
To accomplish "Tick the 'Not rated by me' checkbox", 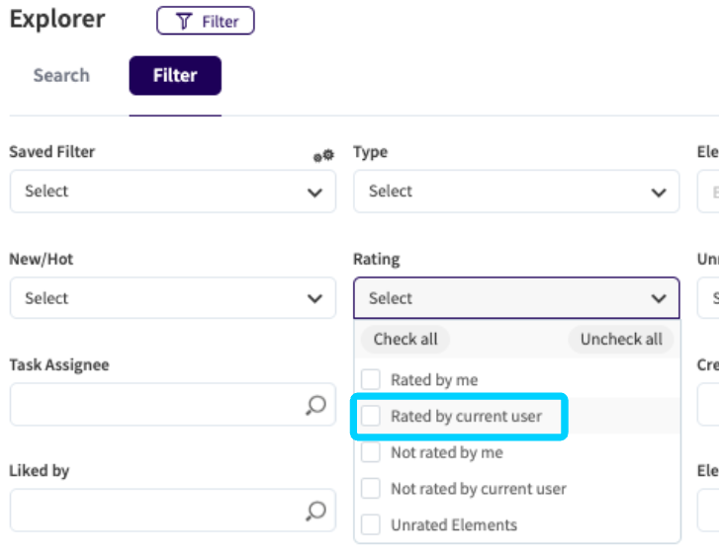I will click(x=371, y=452).
